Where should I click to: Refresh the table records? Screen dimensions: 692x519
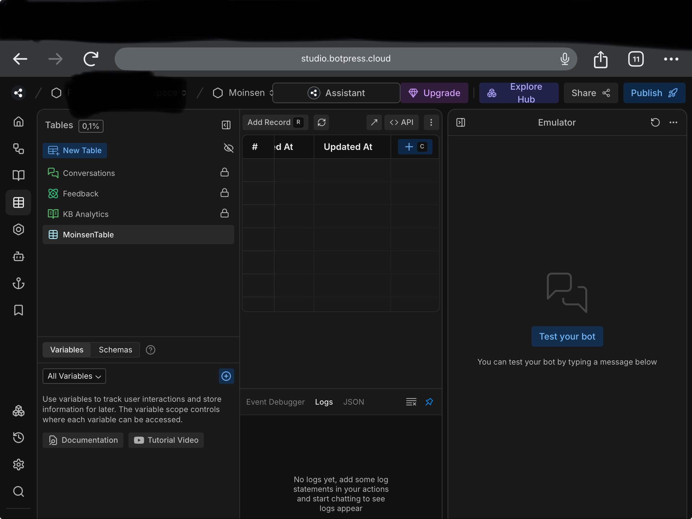coord(321,123)
